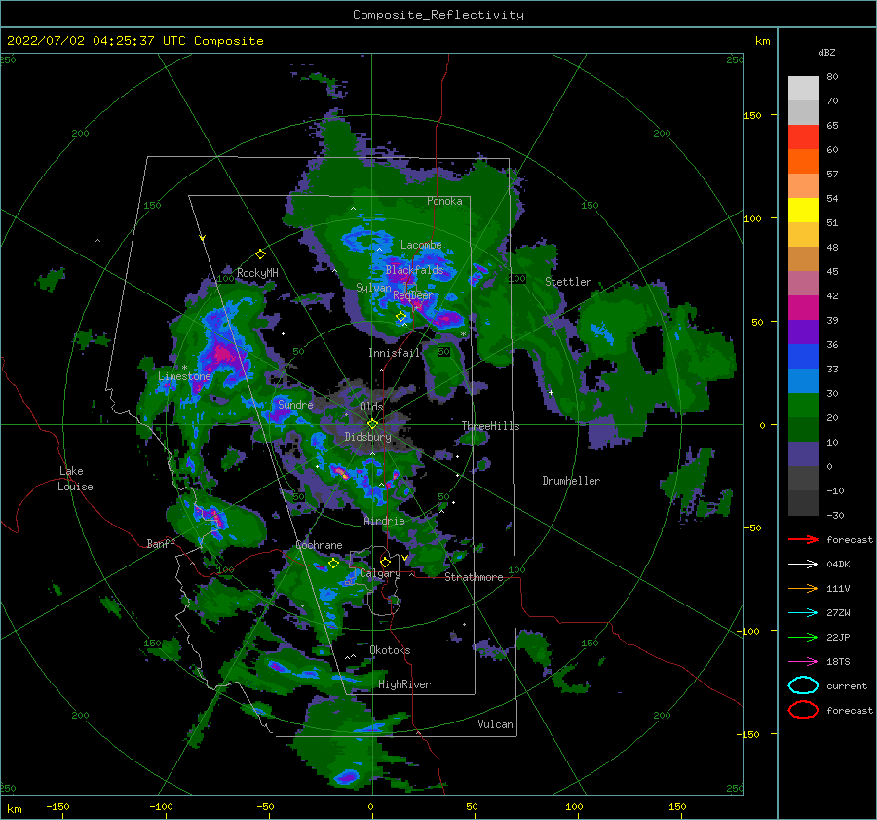The height and width of the screenshot is (820, 877).
Task: Select the yellow diamond at radar center
Action: pyautogui.click(x=372, y=424)
